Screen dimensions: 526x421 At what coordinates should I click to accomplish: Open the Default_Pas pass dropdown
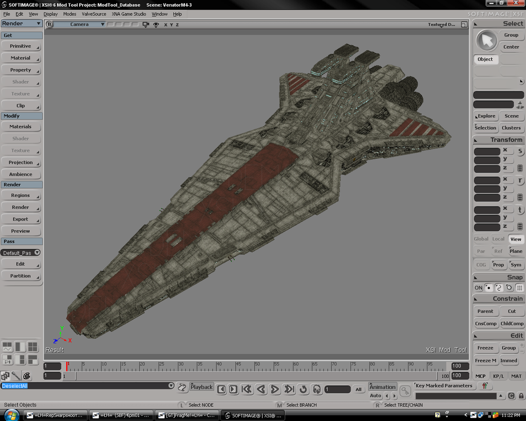pos(21,253)
